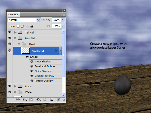Click the dark nail head ellipse
Viewport: 151px width, 113px height.
pos(123,85)
